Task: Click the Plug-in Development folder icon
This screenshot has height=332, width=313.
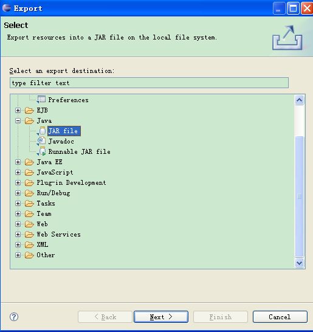Action: click(29, 183)
